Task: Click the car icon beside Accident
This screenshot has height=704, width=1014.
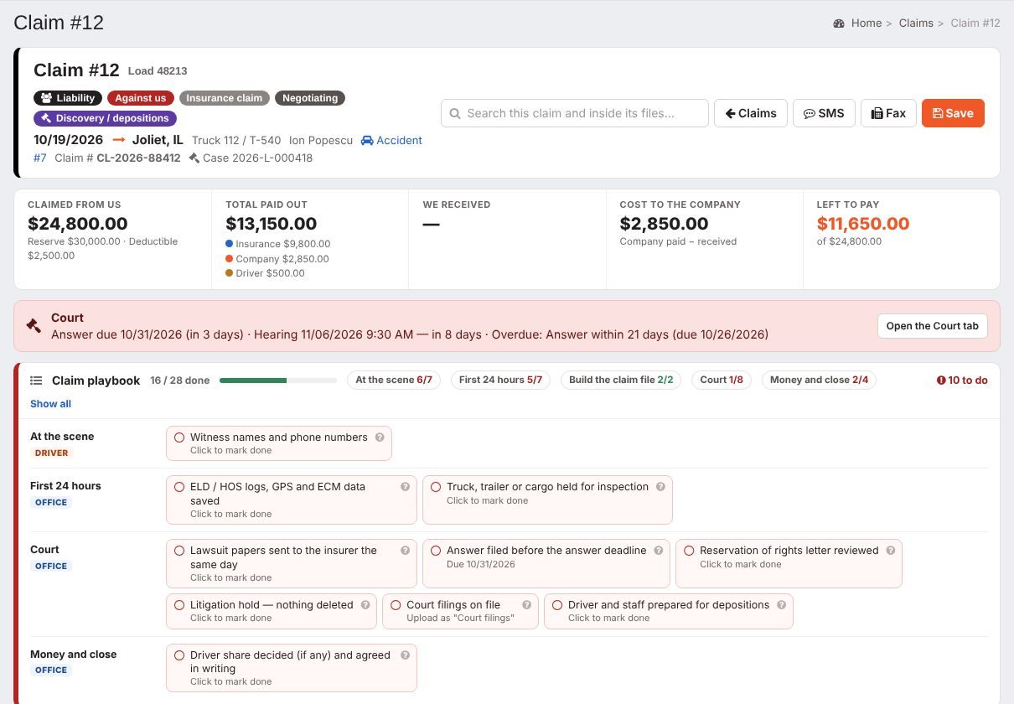Action: 367,140
